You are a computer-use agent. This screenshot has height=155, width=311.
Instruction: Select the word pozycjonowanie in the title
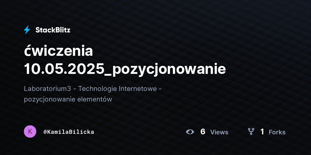(x=169, y=70)
